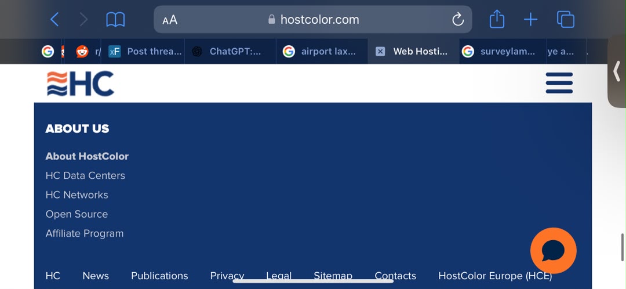626x289 pixels.
Task: Click the Publications footer link
Action: (160, 276)
